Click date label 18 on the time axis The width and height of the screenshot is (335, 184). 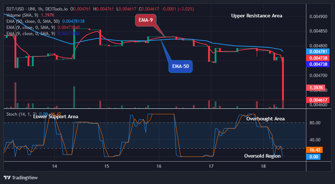[x=263, y=166]
